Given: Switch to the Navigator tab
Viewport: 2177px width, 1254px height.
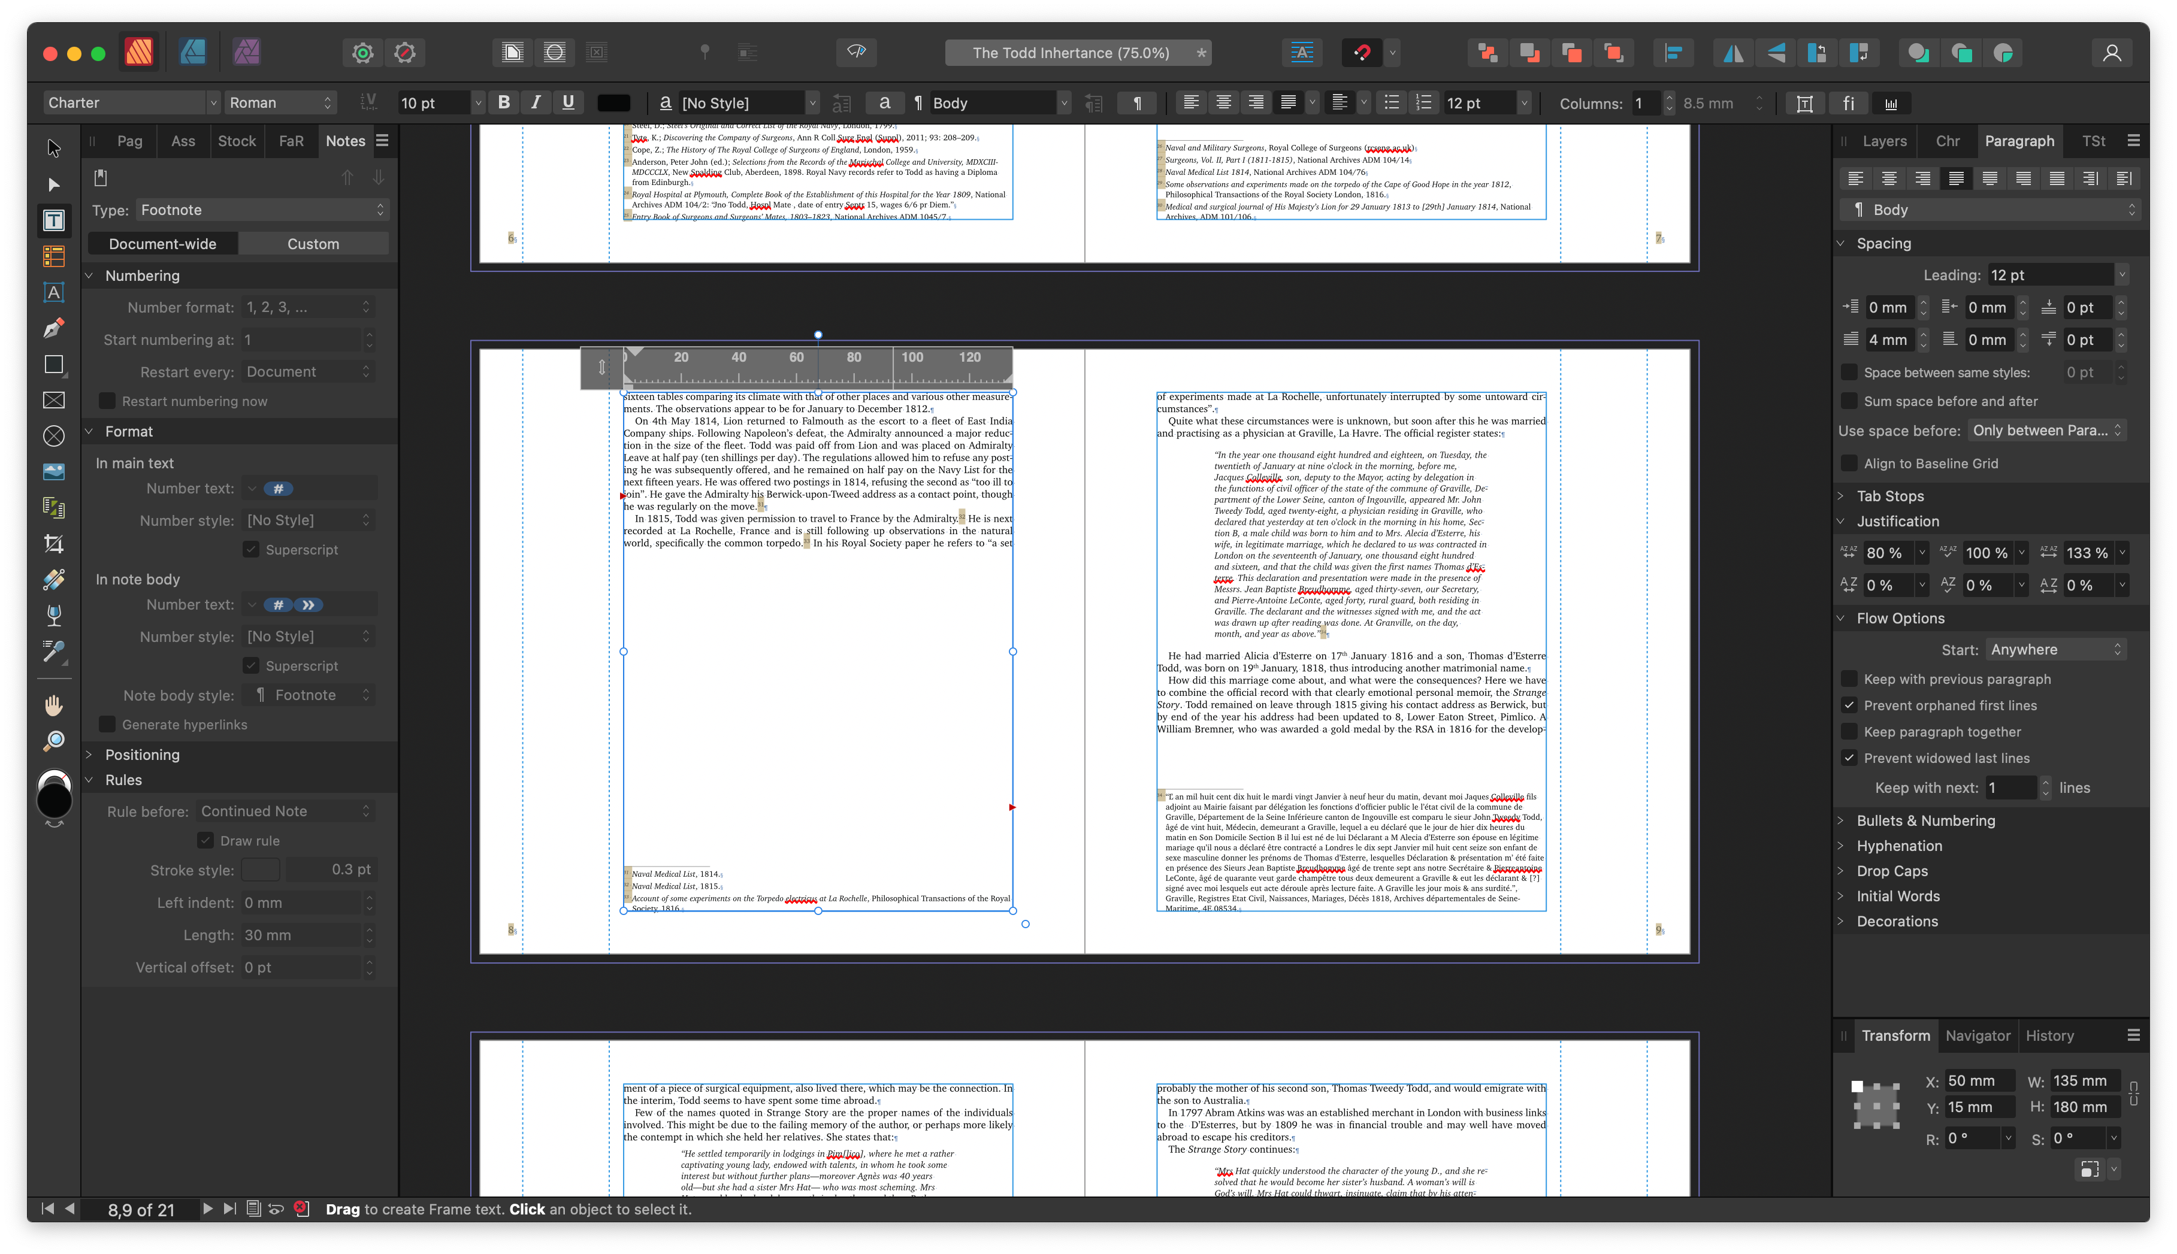Looking at the screenshot, I should point(1977,1036).
